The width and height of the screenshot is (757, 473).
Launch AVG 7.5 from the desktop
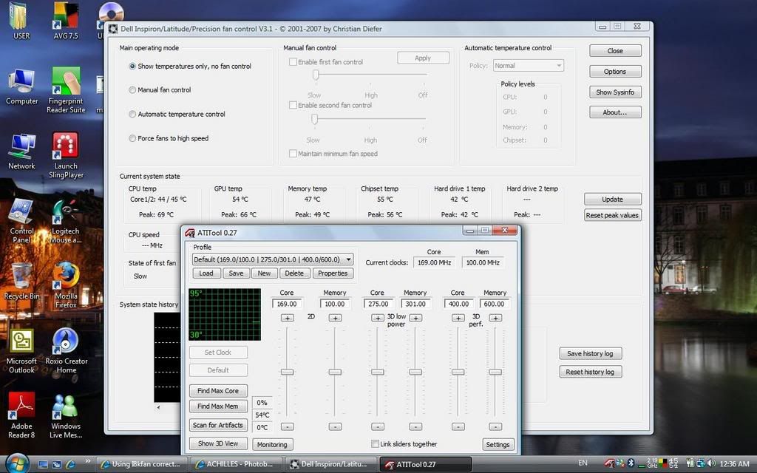(x=66, y=20)
